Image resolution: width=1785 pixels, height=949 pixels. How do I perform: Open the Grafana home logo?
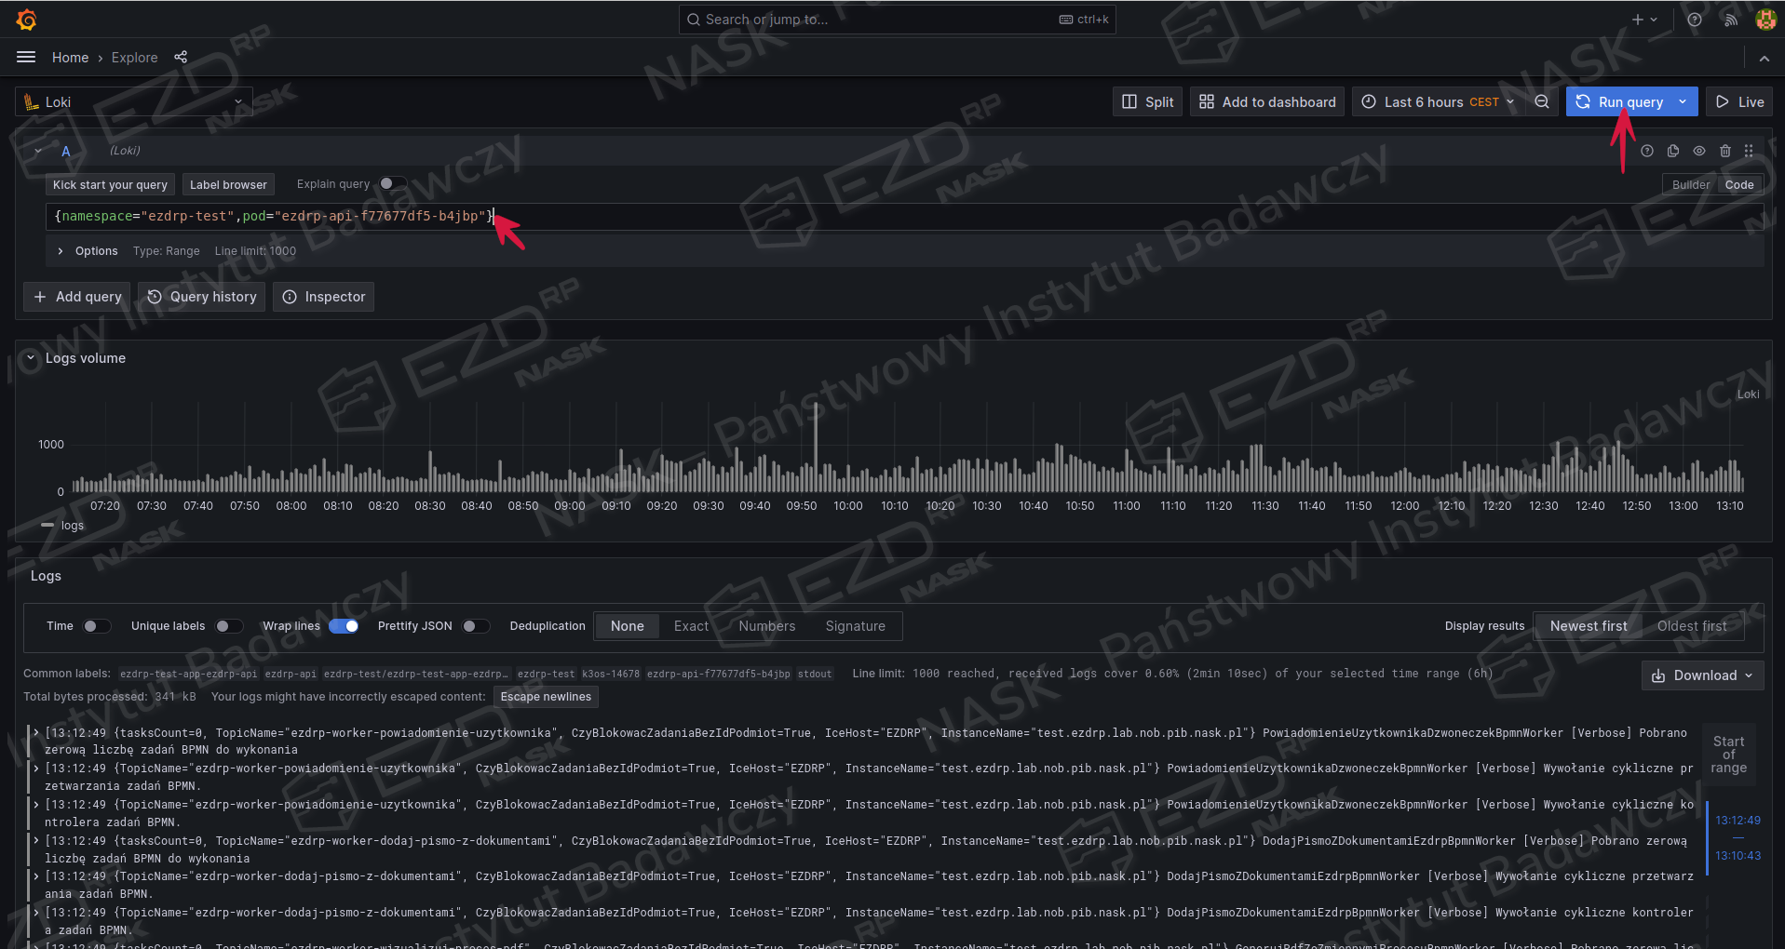tap(26, 20)
